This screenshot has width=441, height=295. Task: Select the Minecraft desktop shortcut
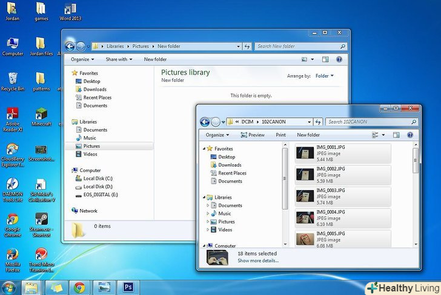41,113
